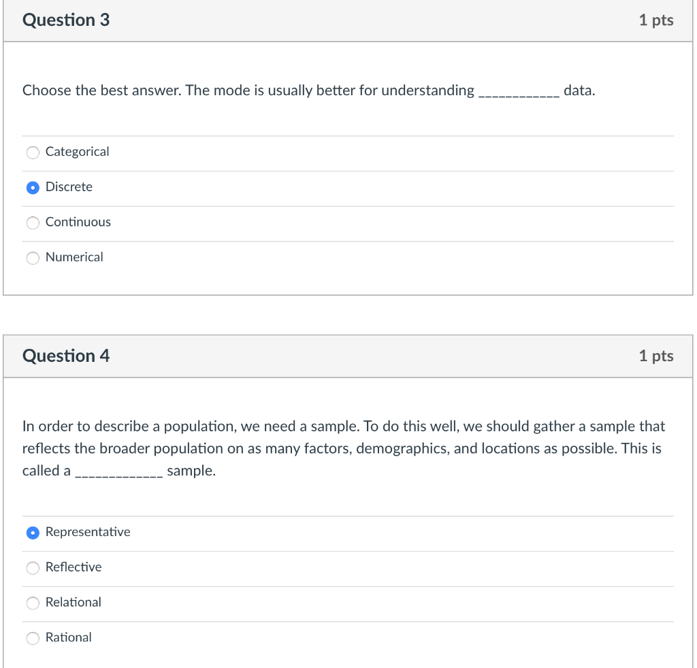Change Question 4 answer to Reflective
Screen dimensions: 697x668
tap(33, 567)
